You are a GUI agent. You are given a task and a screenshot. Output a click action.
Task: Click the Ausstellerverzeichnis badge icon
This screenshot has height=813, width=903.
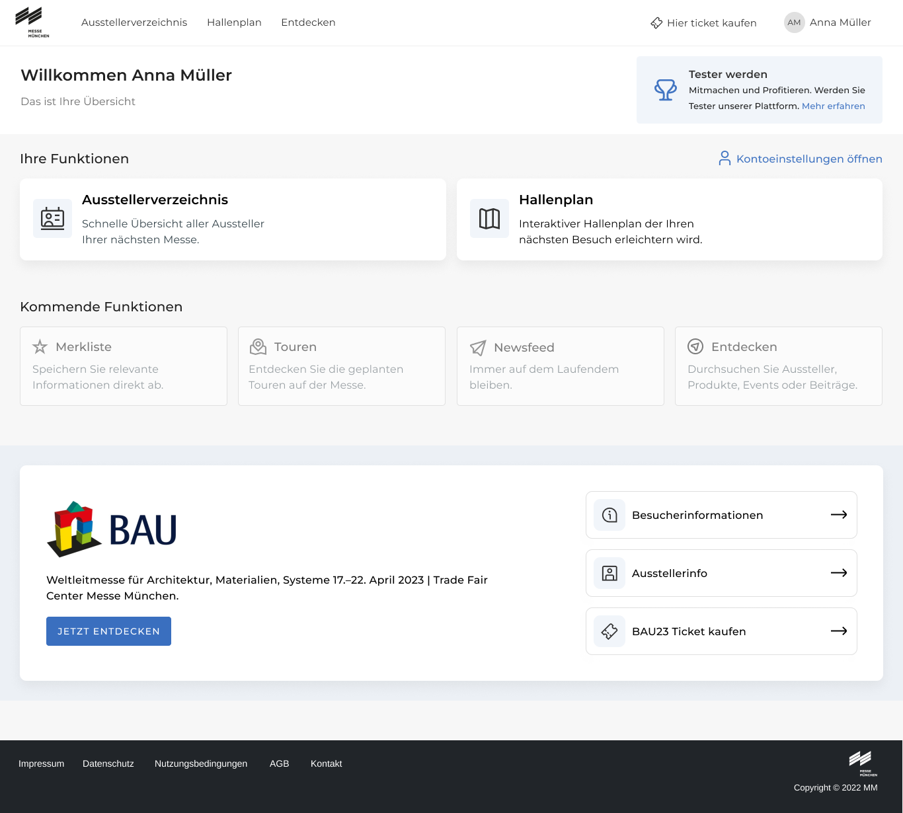52,218
